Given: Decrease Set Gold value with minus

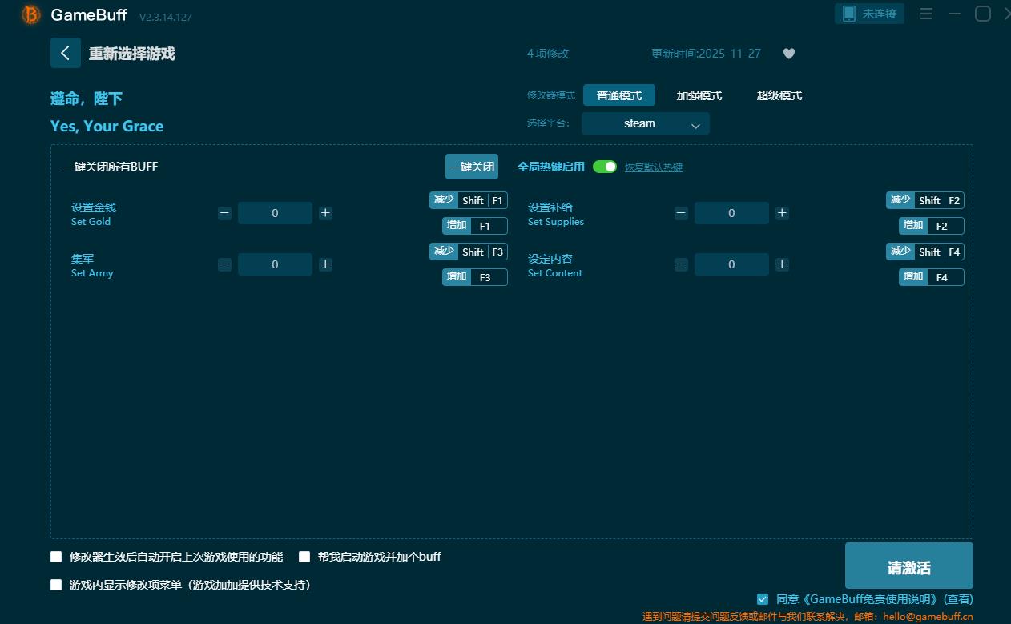Looking at the screenshot, I should coord(224,213).
